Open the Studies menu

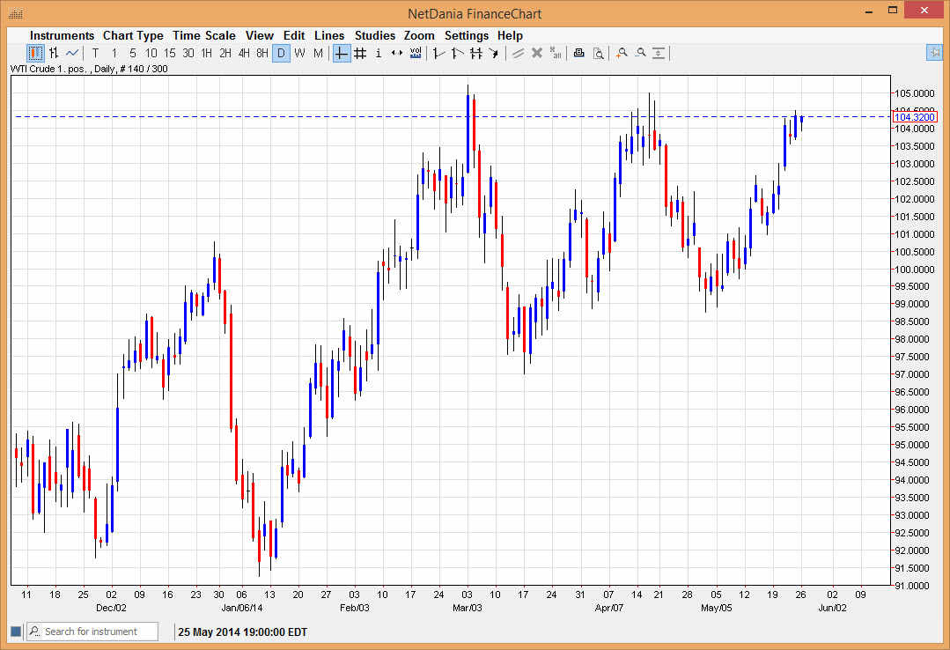point(375,35)
